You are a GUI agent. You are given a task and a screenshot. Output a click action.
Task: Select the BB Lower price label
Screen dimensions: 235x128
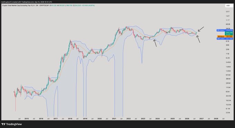pyautogui.click(x=225, y=39)
